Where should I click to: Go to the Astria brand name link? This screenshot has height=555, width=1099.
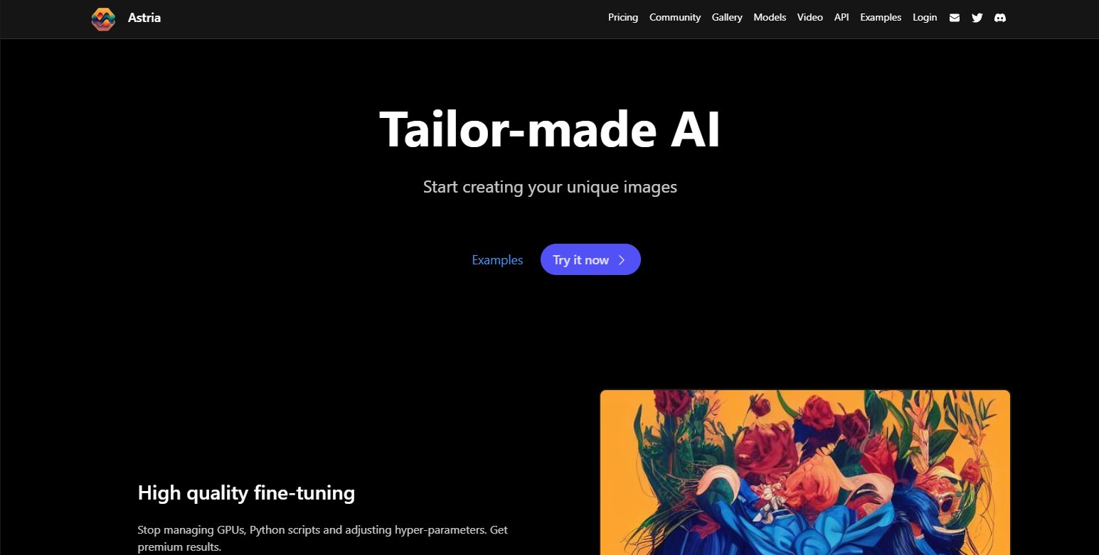(144, 18)
